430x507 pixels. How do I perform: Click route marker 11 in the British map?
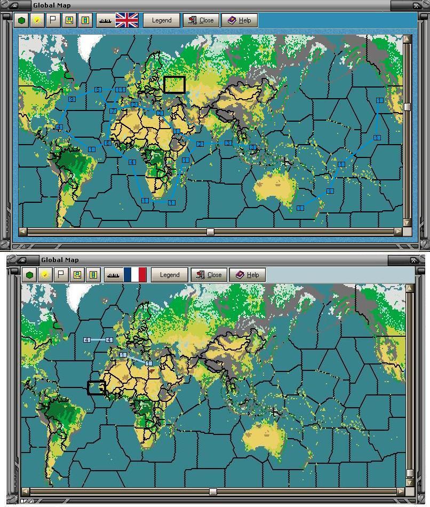pos(121,90)
